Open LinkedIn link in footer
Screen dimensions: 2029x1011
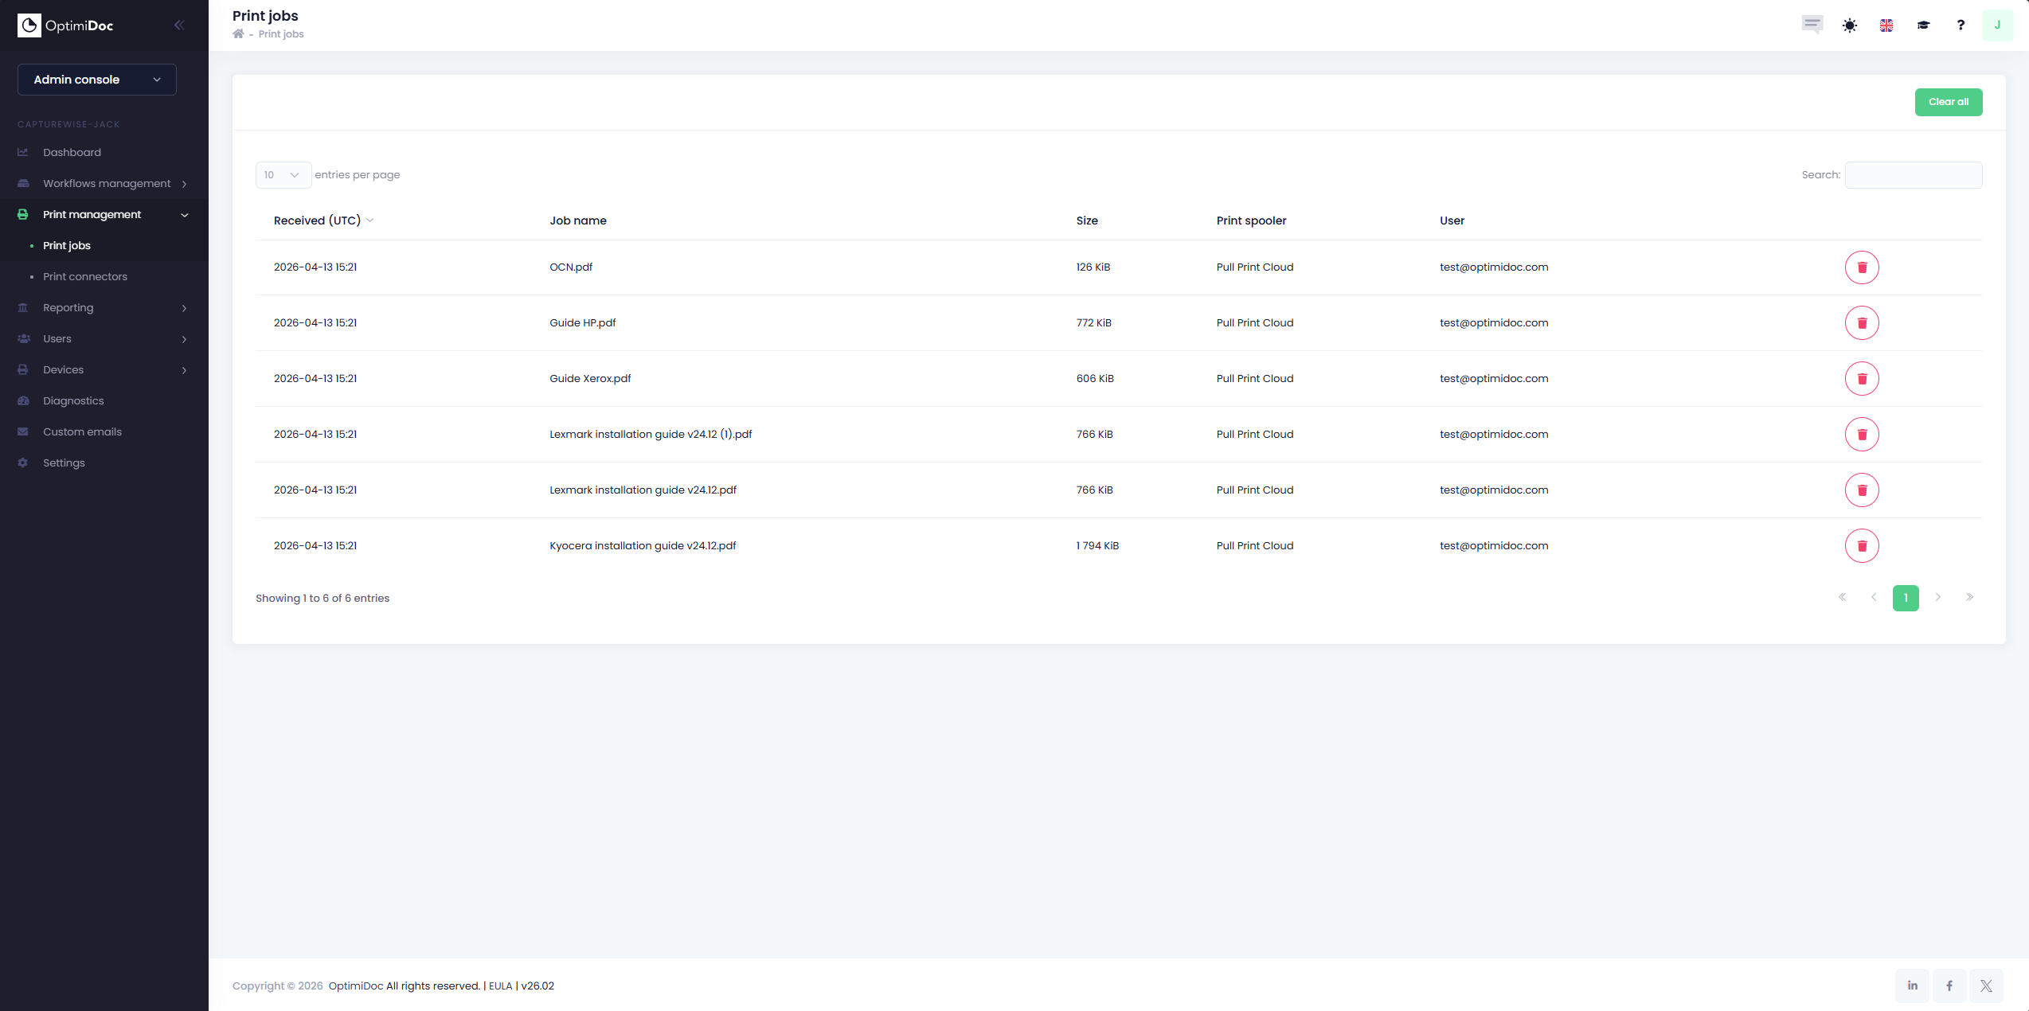(1912, 986)
